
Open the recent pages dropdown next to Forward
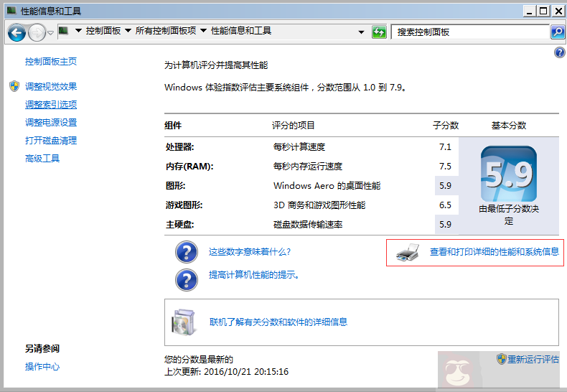(x=50, y=32)
